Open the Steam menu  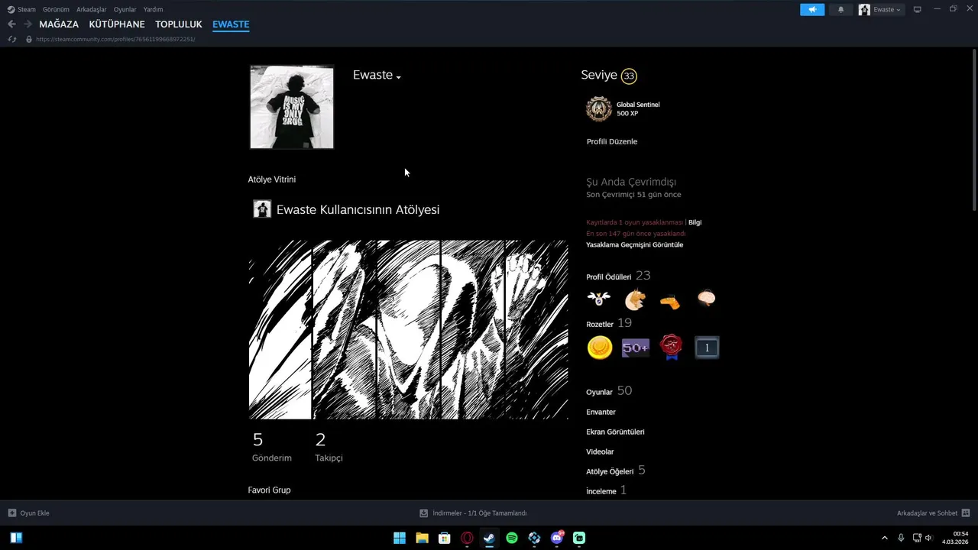point(27,9)
